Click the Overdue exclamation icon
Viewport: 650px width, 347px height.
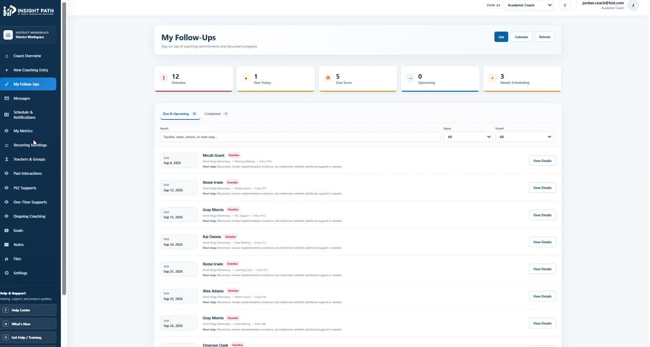point(164,78)
